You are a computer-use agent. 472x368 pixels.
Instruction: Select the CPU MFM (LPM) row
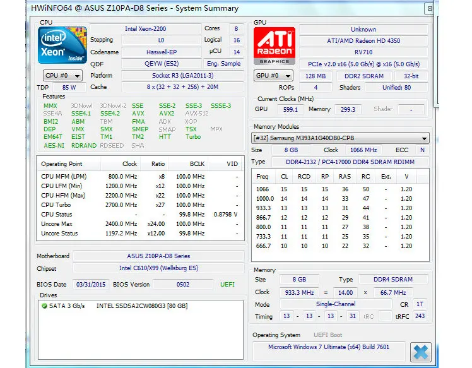(140, 177)
